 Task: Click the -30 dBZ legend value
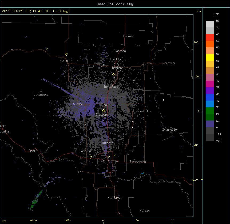(x=219, y=140)
